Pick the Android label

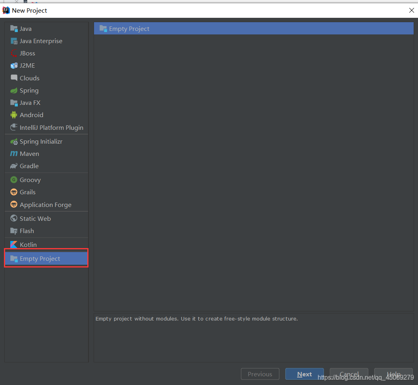(x=32, y=115)
